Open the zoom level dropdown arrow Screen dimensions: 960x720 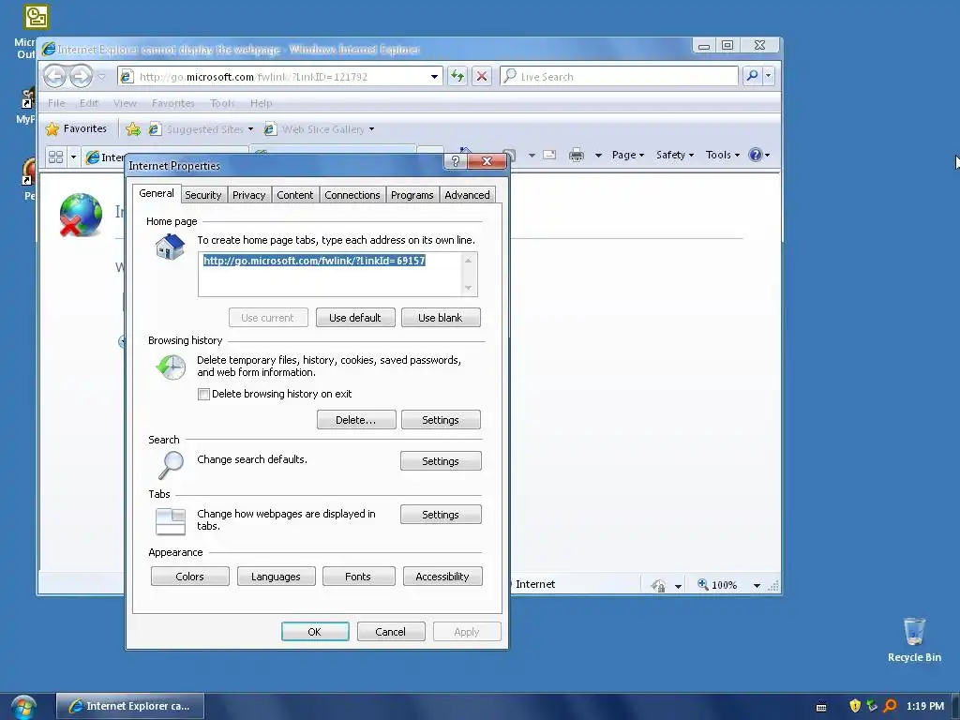[757, 586]
